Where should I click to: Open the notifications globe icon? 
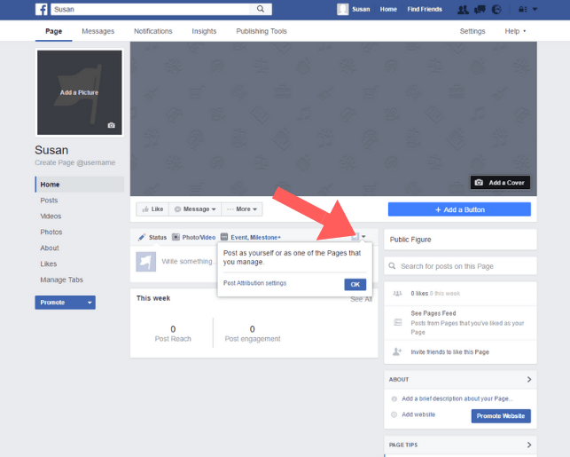(x=496, y=9)
